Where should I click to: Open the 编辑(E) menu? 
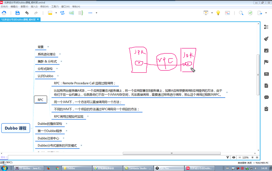pyautogui.click(x=14, y=6)
